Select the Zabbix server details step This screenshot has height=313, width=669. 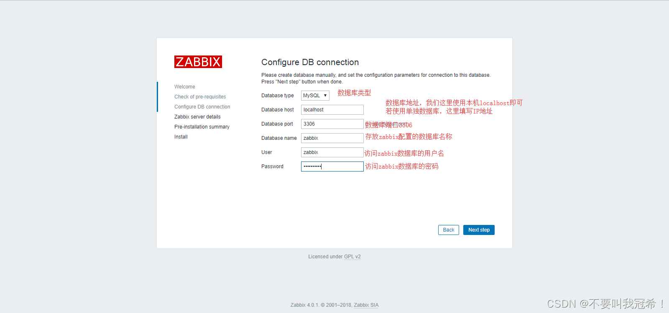197,117
